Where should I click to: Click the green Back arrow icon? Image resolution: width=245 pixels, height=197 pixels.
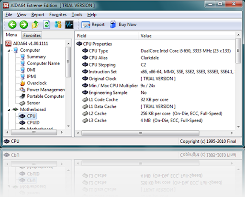coord(12,24)
